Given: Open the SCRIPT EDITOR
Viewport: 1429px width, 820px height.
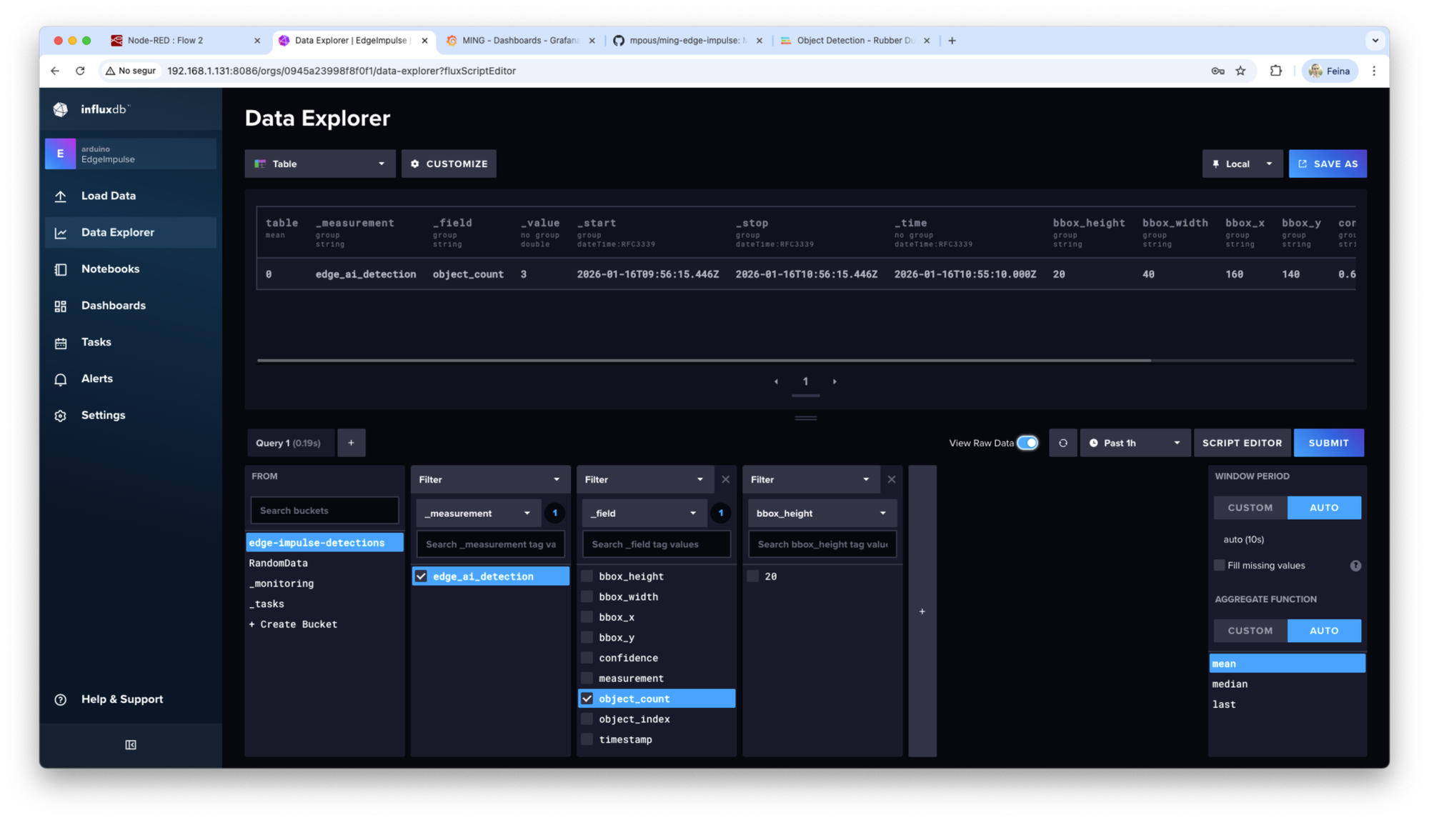Looking at the screenshot, I should 1242,443.
